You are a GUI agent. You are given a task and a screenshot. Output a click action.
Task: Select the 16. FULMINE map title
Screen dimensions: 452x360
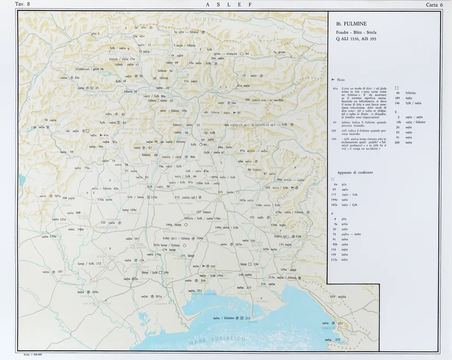click(351, 24)
